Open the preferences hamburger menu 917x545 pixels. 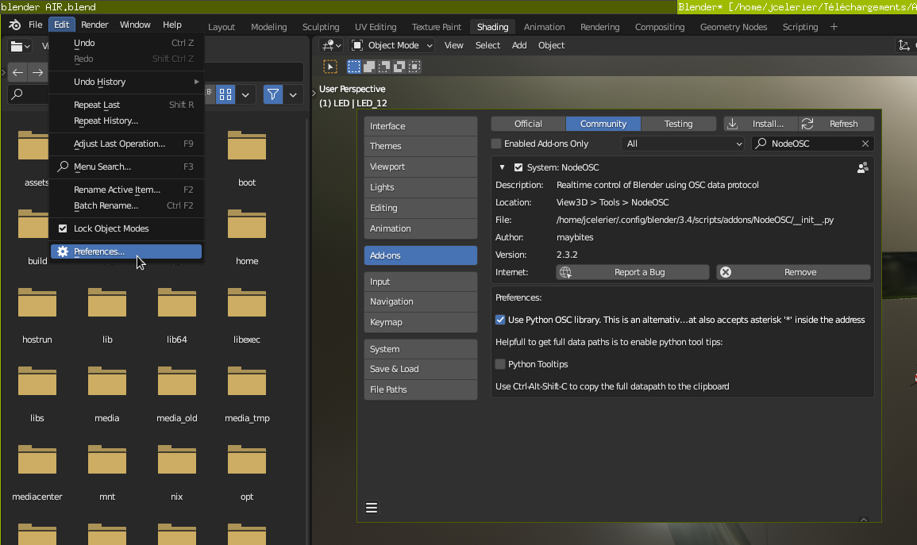372,508
